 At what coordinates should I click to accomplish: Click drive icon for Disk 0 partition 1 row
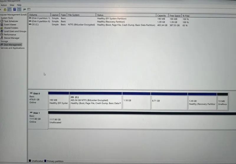tap(30, 18)
